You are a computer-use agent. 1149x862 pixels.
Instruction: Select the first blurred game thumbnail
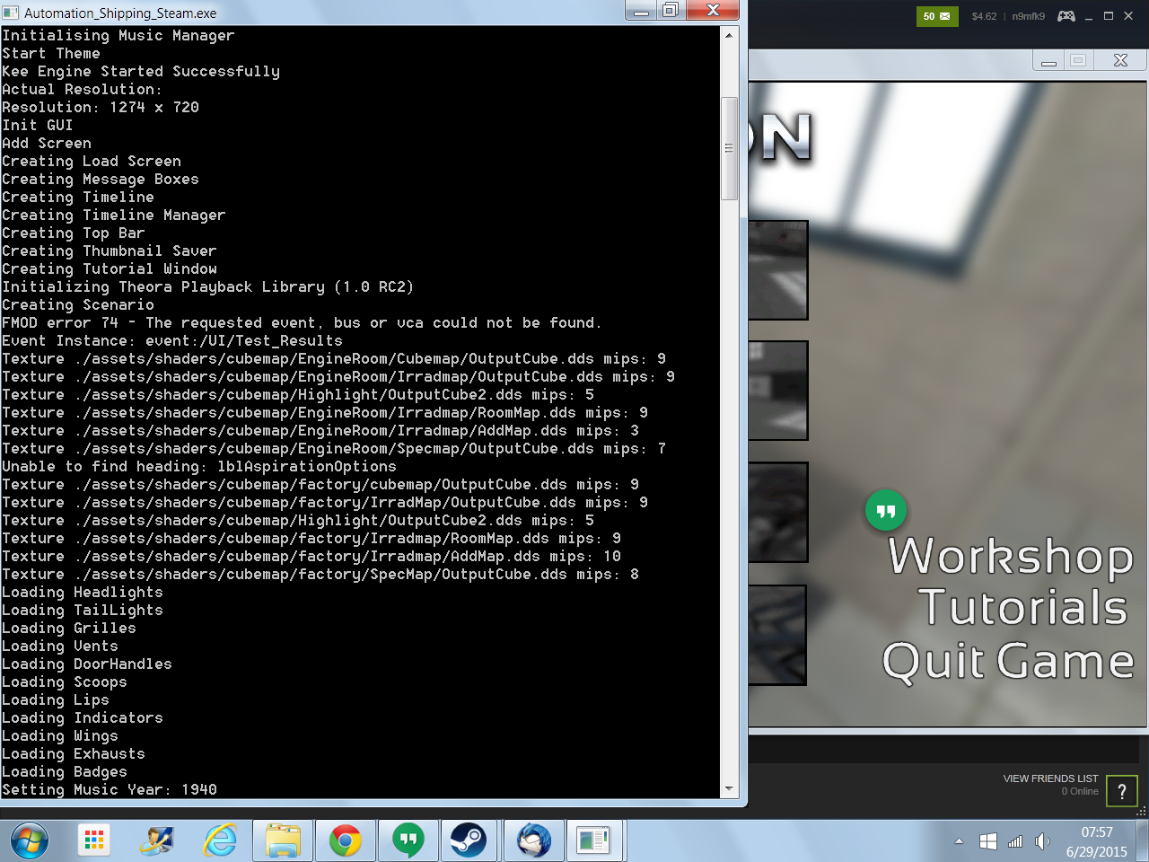click(x=777, y=270)
